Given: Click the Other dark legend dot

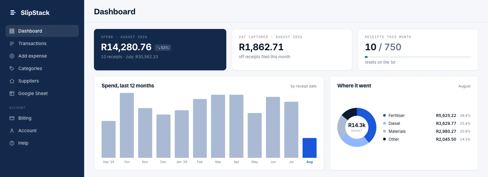Looking at the screenshot, I should [384, 139].
